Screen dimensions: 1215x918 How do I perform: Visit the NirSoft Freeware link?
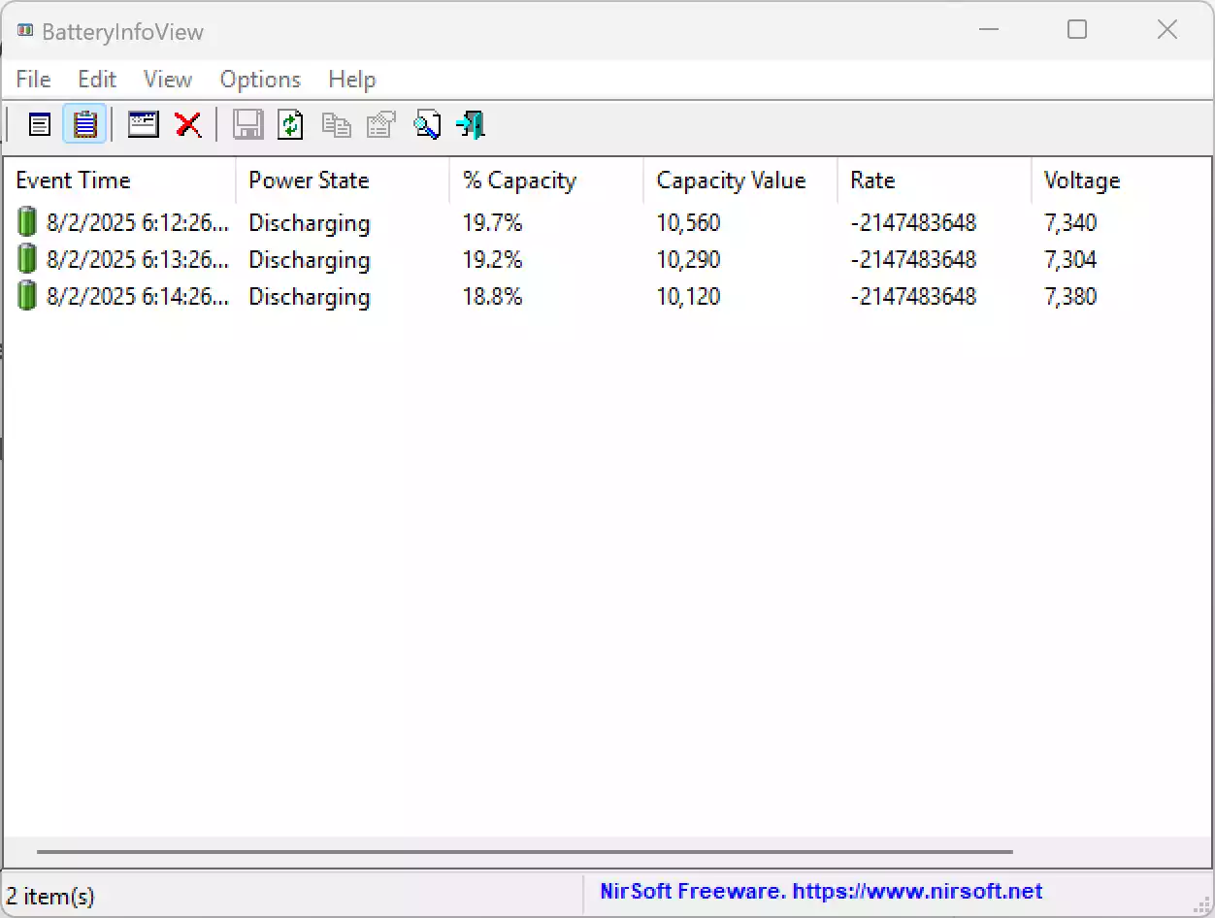(x=821, y=891)
